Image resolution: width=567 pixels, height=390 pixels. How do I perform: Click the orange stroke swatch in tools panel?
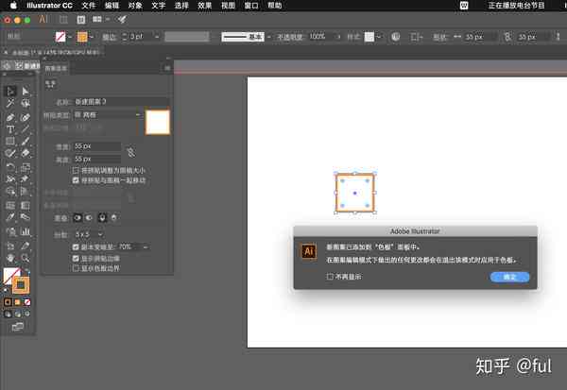pos(21,285)
